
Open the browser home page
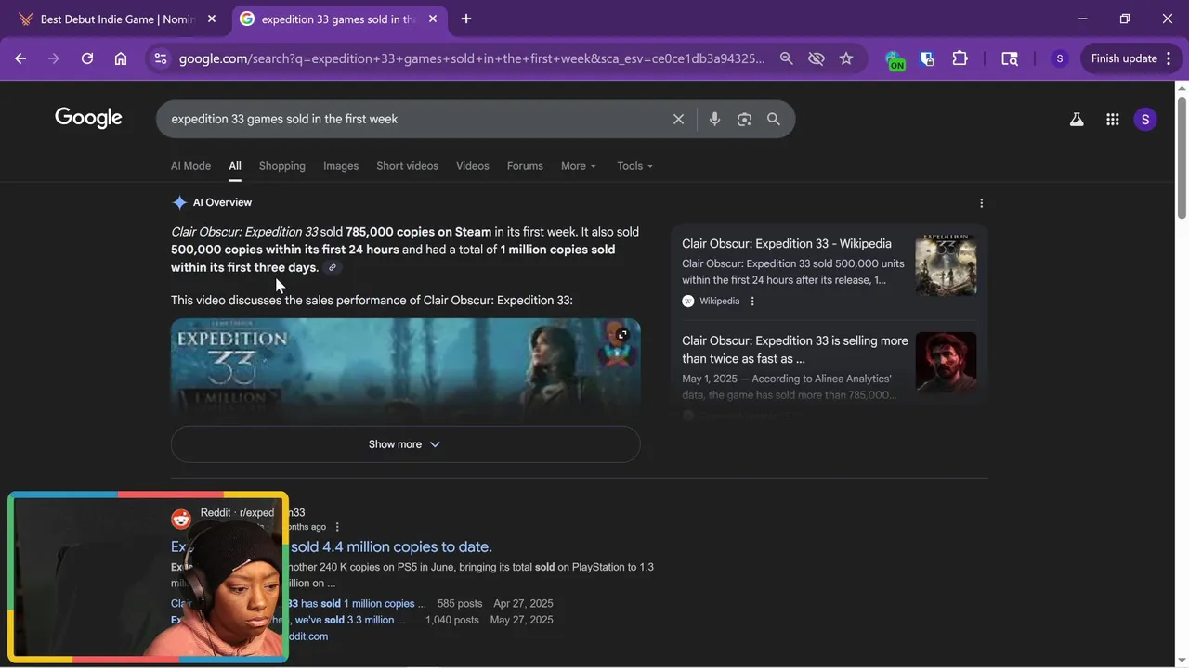(121, 58)
